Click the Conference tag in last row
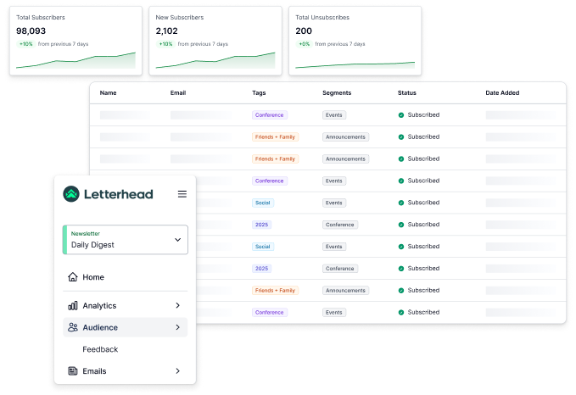This screenshot has height=395, width=576. click(x=269, y=313)
